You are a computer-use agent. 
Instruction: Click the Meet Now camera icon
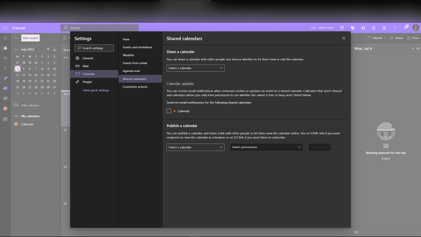click(x=313, y=28)
